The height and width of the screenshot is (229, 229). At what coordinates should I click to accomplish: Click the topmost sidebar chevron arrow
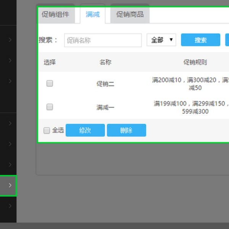(10, 40)
